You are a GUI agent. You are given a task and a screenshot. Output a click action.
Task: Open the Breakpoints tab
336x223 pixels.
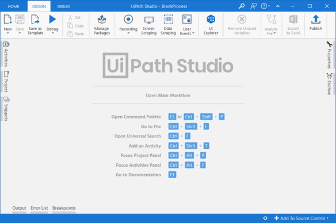[64, 208]
